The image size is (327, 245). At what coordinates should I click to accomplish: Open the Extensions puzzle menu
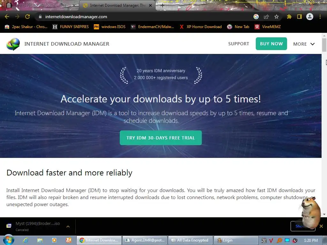289,17
